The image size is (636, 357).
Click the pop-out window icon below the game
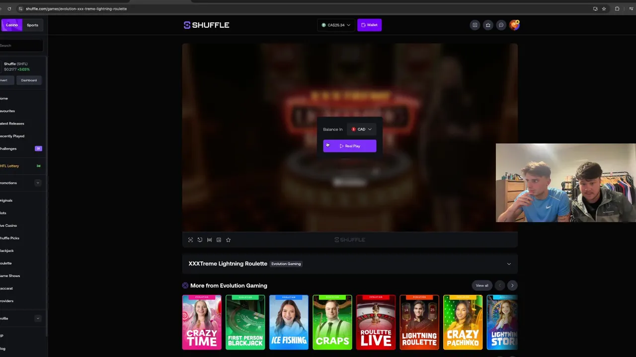pos(200,240)
